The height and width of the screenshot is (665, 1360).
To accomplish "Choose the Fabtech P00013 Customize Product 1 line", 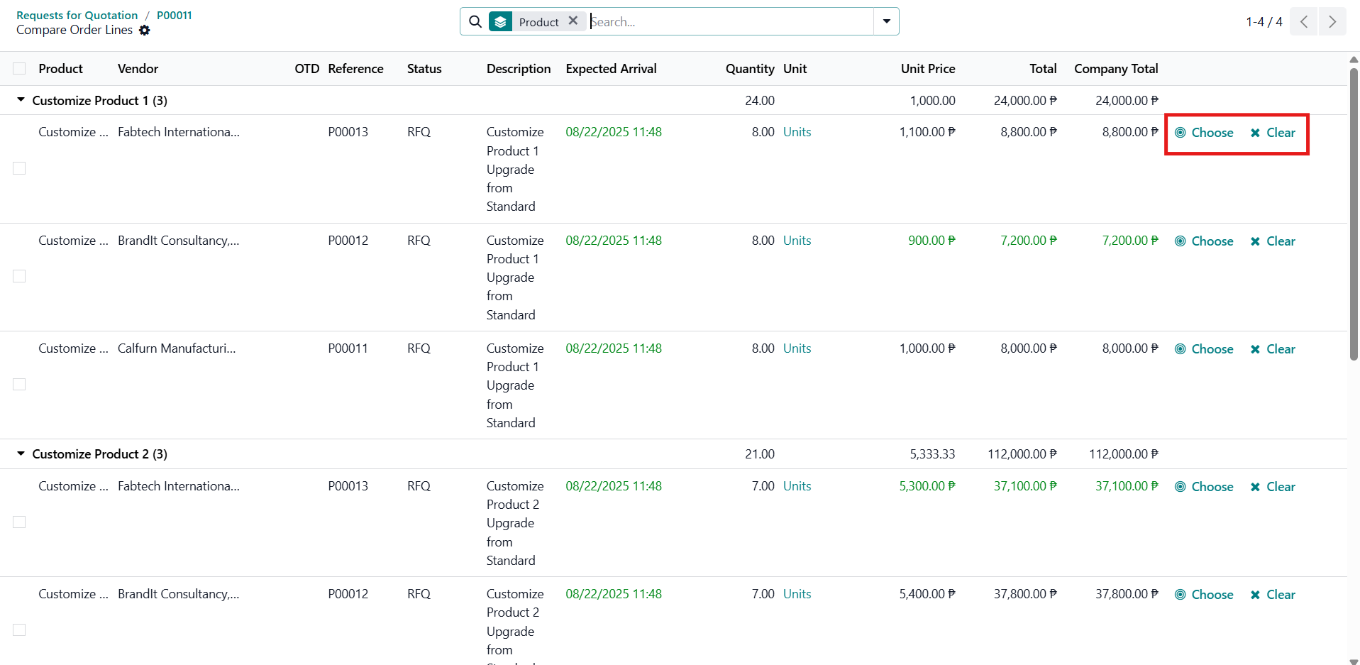I will (1204, 133).
